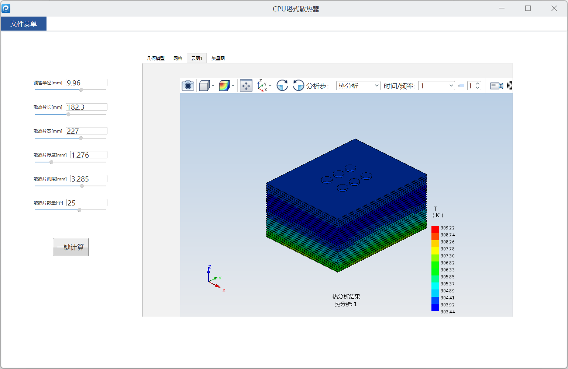
Task: Click the yellow legend swatch at 307.78
Action: pyautogui.click(x=435, y=250)
